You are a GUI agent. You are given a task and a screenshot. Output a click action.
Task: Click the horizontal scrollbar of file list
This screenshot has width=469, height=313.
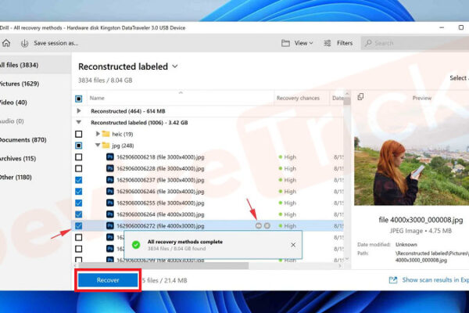(163, 265)
